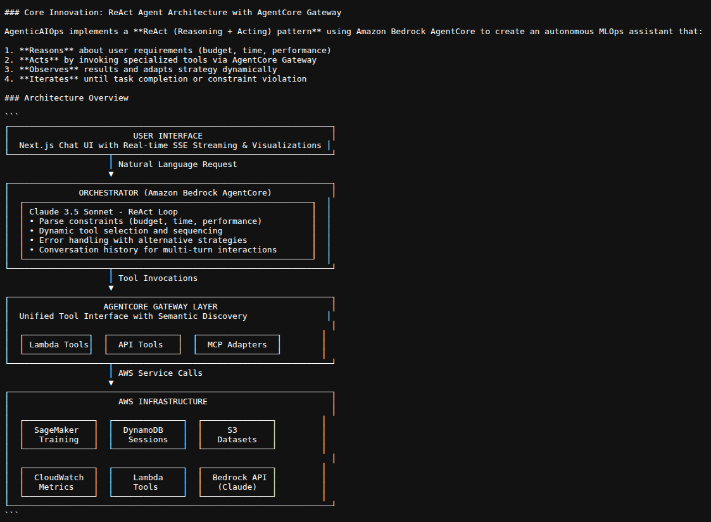Click the '**Reasons**' list item line

click(168, 51)
